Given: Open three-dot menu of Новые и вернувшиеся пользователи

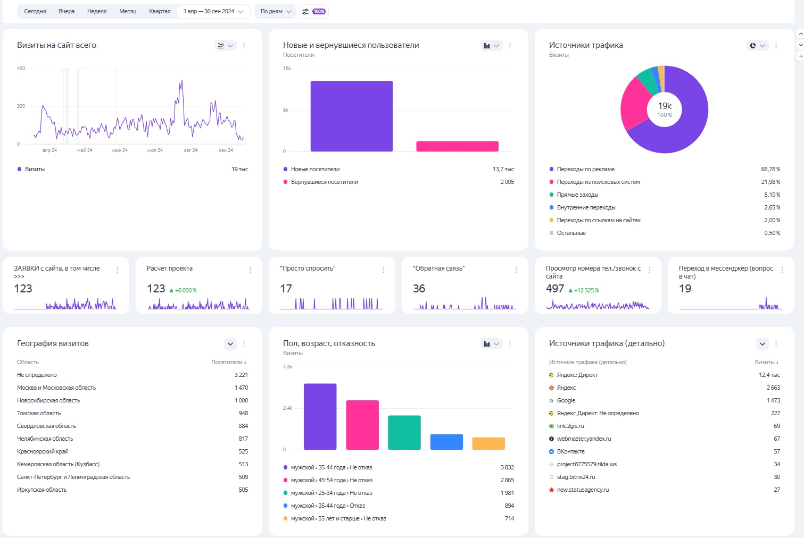Looking at the screenshot, I should pos(510,46).
